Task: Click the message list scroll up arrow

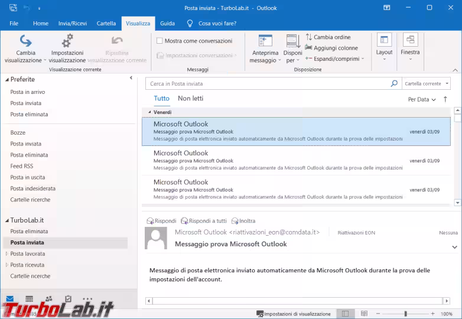Action: 457,110
